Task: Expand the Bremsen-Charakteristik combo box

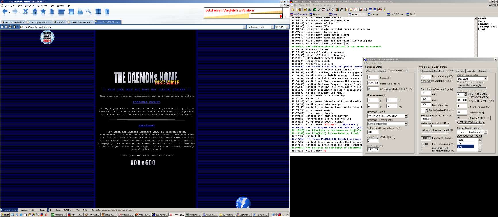Action: coord(406,124)
